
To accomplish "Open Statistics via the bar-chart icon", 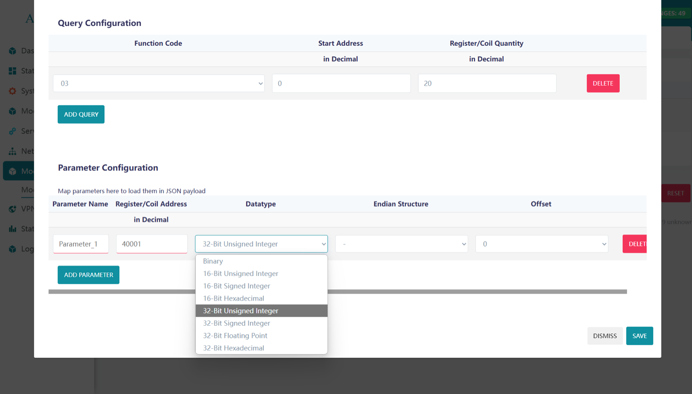I will (x=12, y=228).
